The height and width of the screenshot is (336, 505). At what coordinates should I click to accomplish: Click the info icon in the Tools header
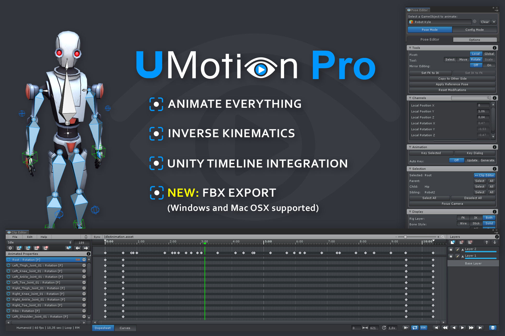(494, 48)
